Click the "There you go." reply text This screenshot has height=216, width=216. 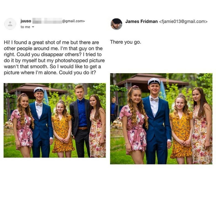pyautogui.click(x=126, y=42)
